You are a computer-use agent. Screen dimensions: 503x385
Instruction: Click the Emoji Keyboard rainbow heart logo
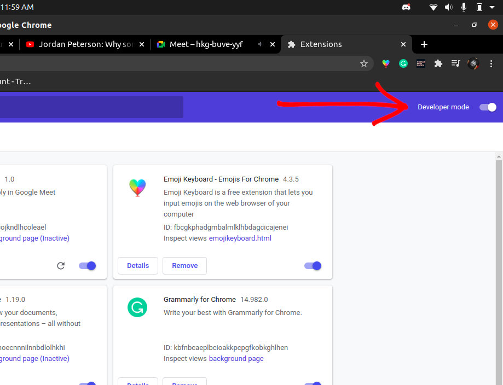click(137, 188)
